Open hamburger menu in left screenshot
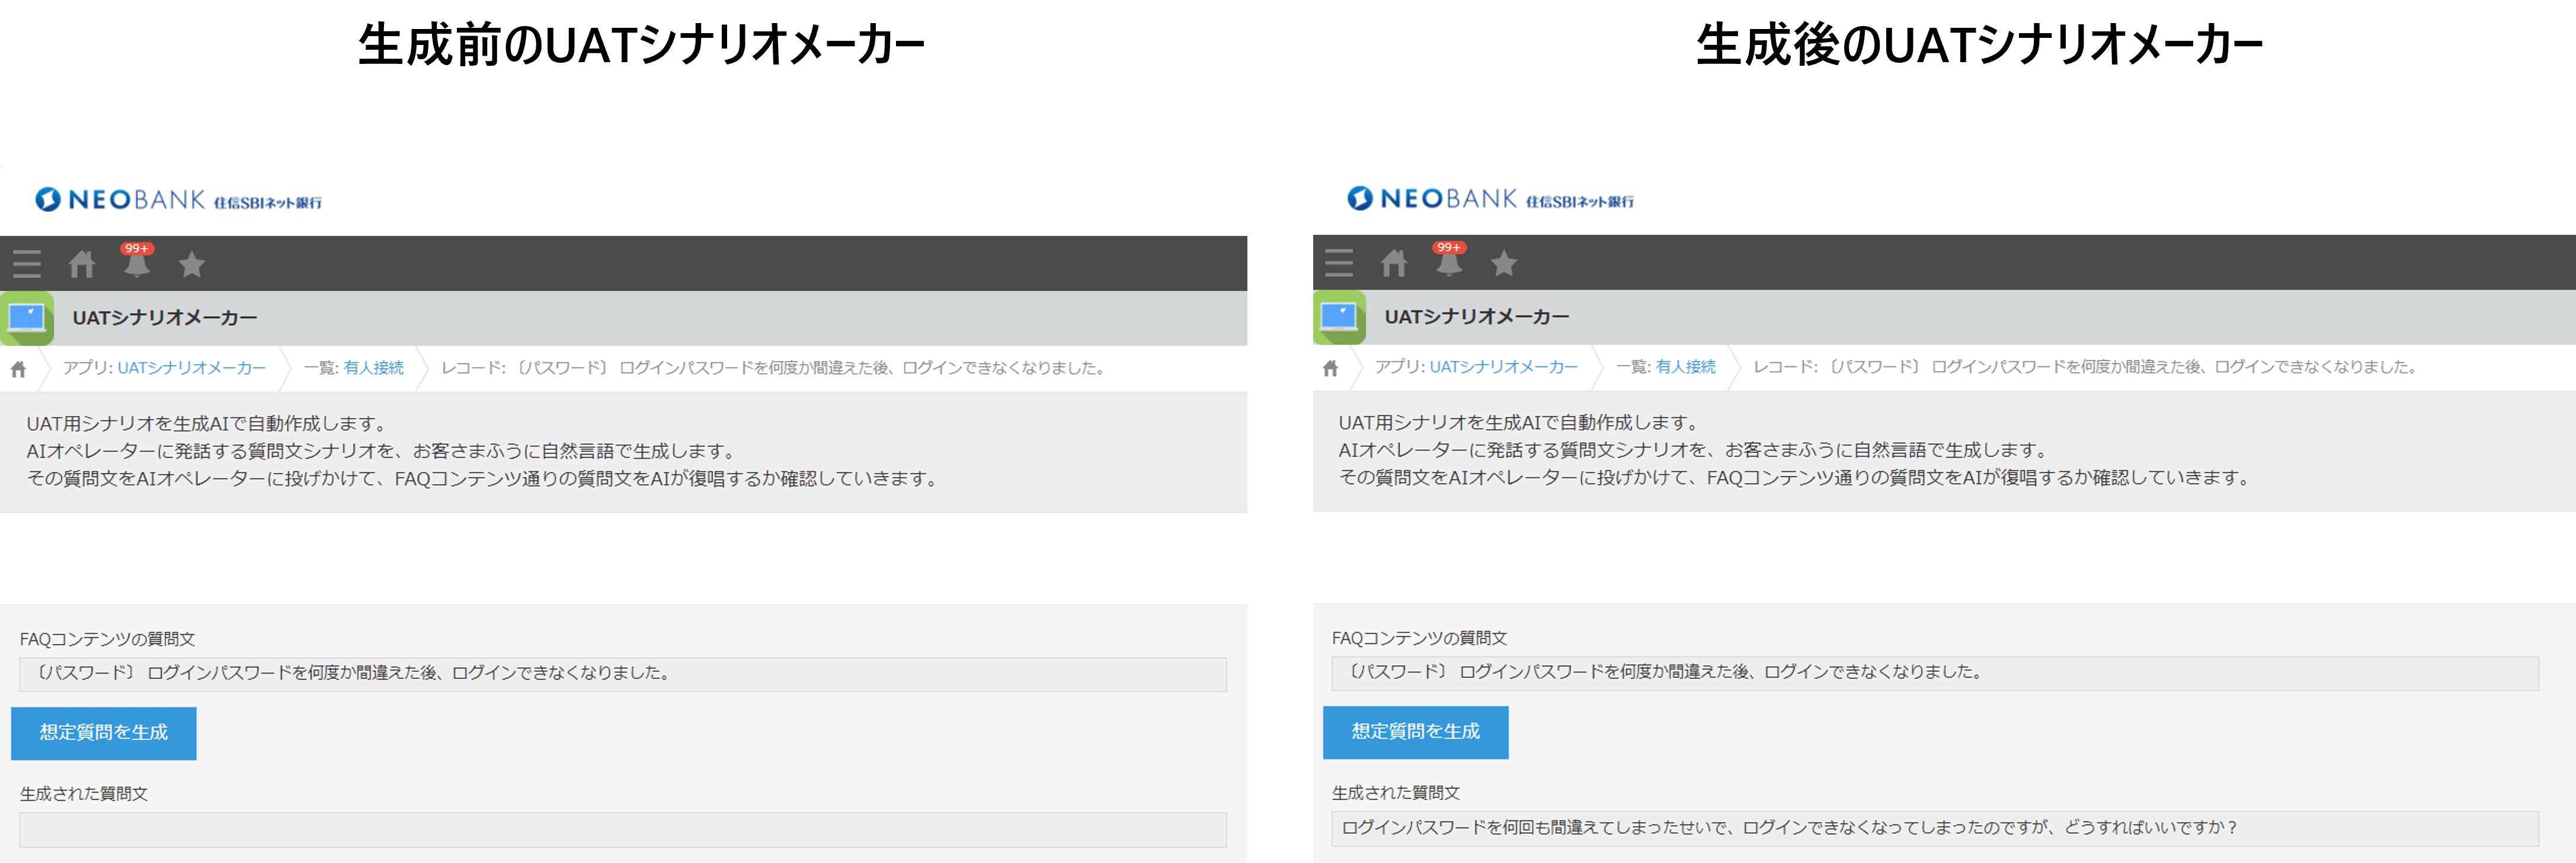The width and height of the screenshot is (2576, 863). tap(27, 264)
